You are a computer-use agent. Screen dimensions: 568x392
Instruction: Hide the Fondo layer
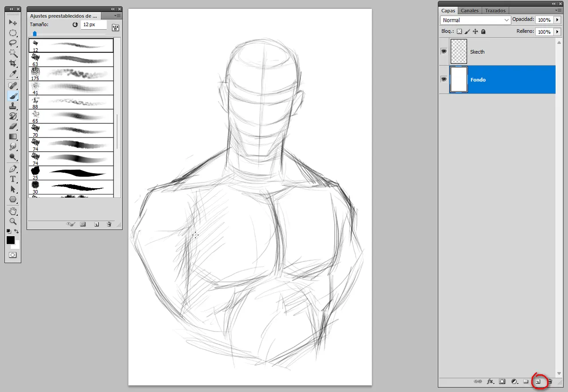(444, 79)
